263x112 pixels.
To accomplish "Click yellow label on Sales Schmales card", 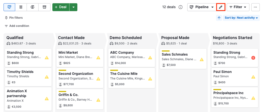I will point(166,51).
